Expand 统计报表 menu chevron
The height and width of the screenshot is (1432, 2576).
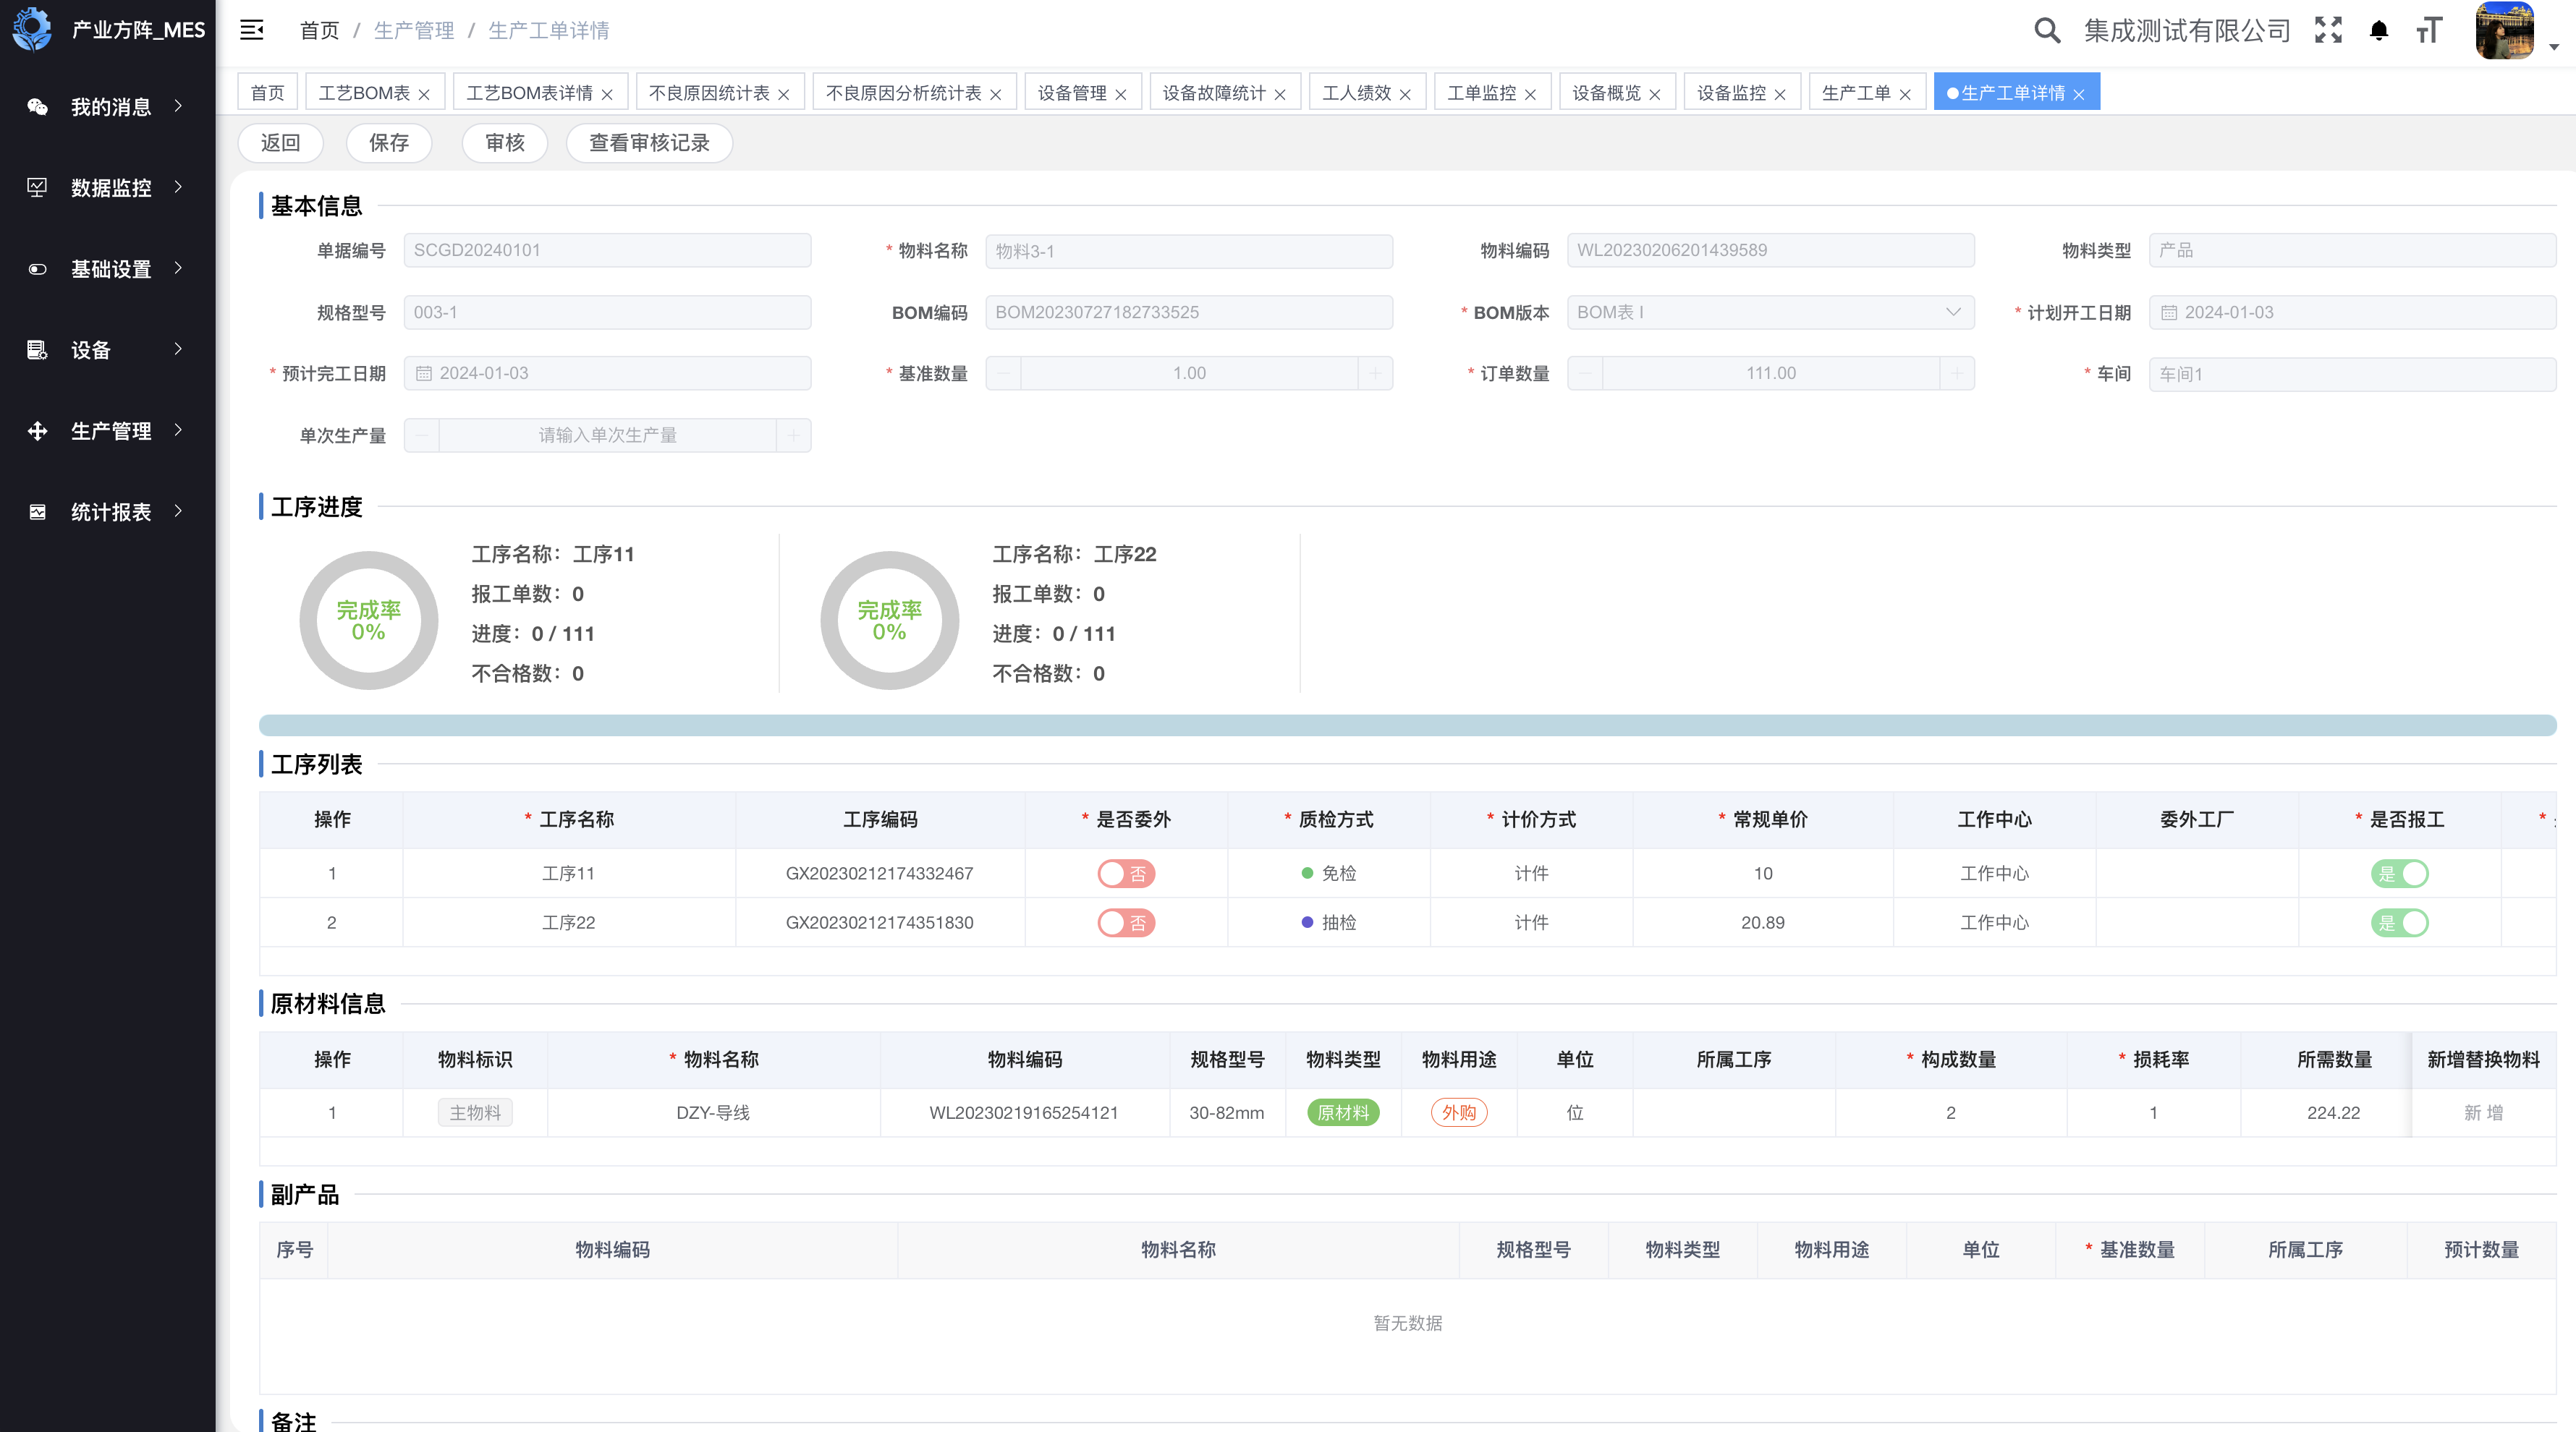(179, 511)
